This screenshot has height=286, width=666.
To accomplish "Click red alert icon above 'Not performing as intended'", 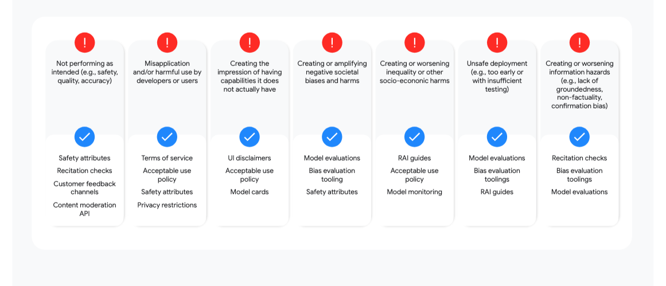I will coord(85,42).
